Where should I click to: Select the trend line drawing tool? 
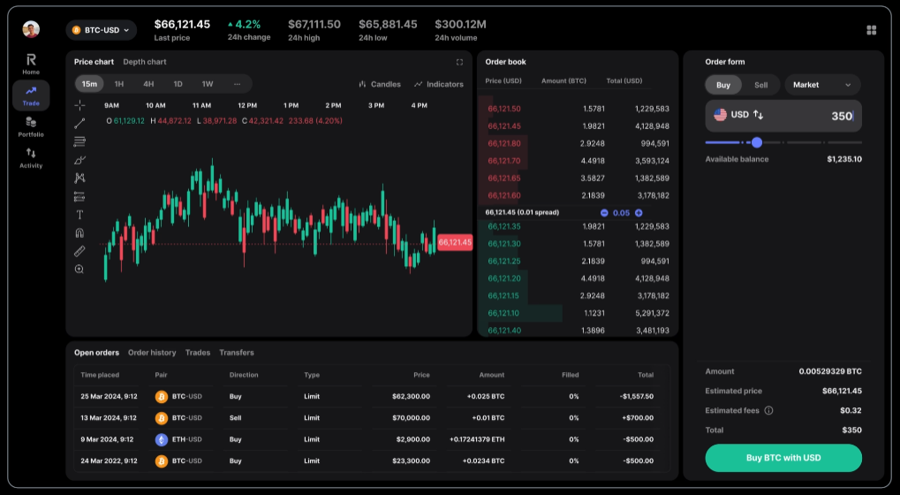click(x=79, y=123)
